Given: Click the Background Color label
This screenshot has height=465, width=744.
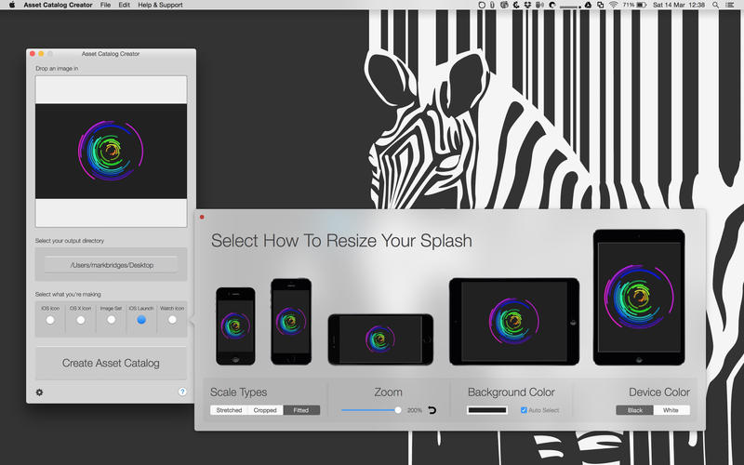Looking at the screenshot, I should coord(511,392).
